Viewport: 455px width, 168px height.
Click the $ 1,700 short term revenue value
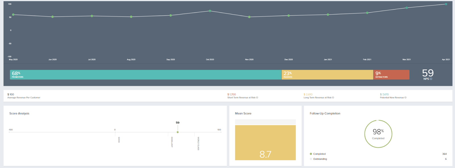tap(231, 94)
